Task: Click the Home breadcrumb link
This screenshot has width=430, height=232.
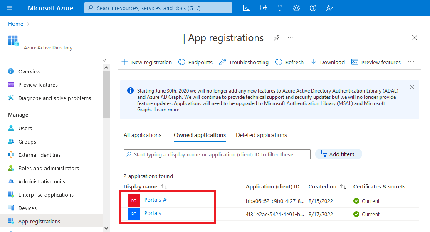Action: point(16,24)
